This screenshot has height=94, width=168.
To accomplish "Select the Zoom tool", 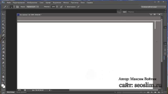I will click(3, 80).
